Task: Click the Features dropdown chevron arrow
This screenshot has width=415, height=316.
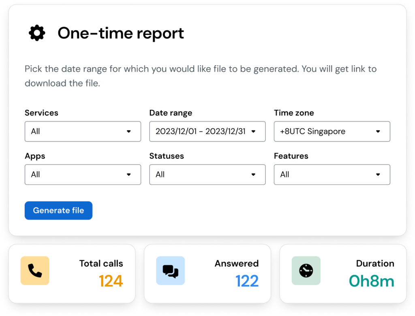Action: 378,174
